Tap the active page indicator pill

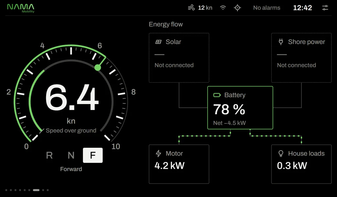36,190
